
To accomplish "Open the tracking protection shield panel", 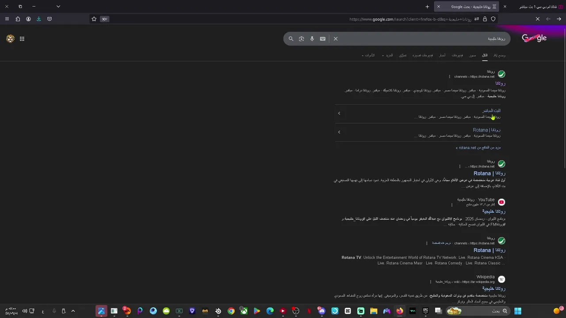I will (x=493, y=19).
